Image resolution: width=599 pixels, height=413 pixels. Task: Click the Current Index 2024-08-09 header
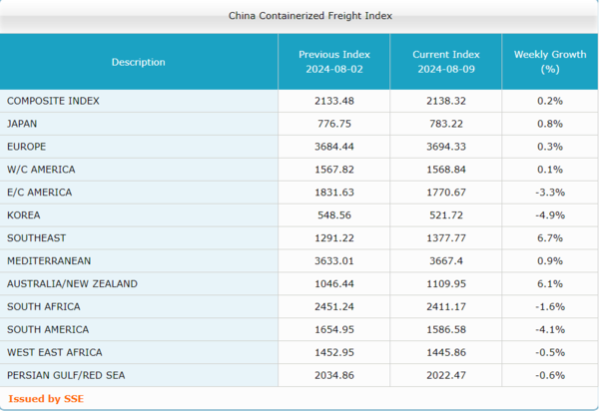[x=445, y=62]
